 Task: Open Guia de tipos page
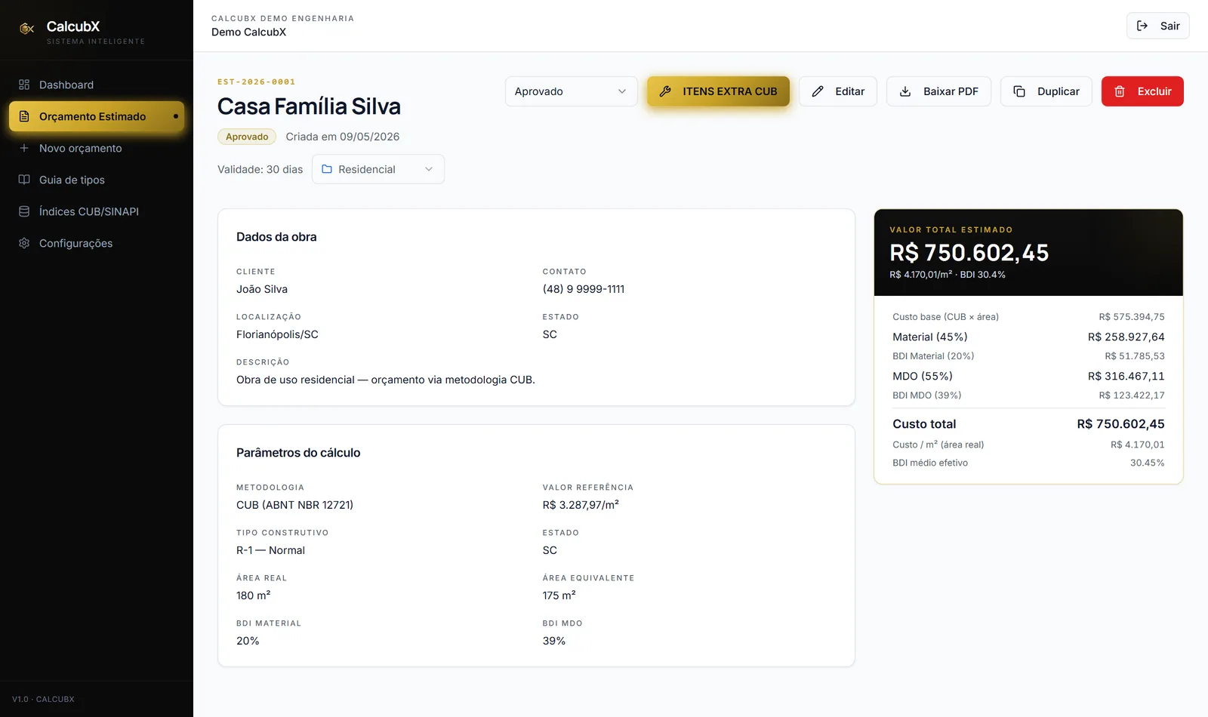pos(97,180)
